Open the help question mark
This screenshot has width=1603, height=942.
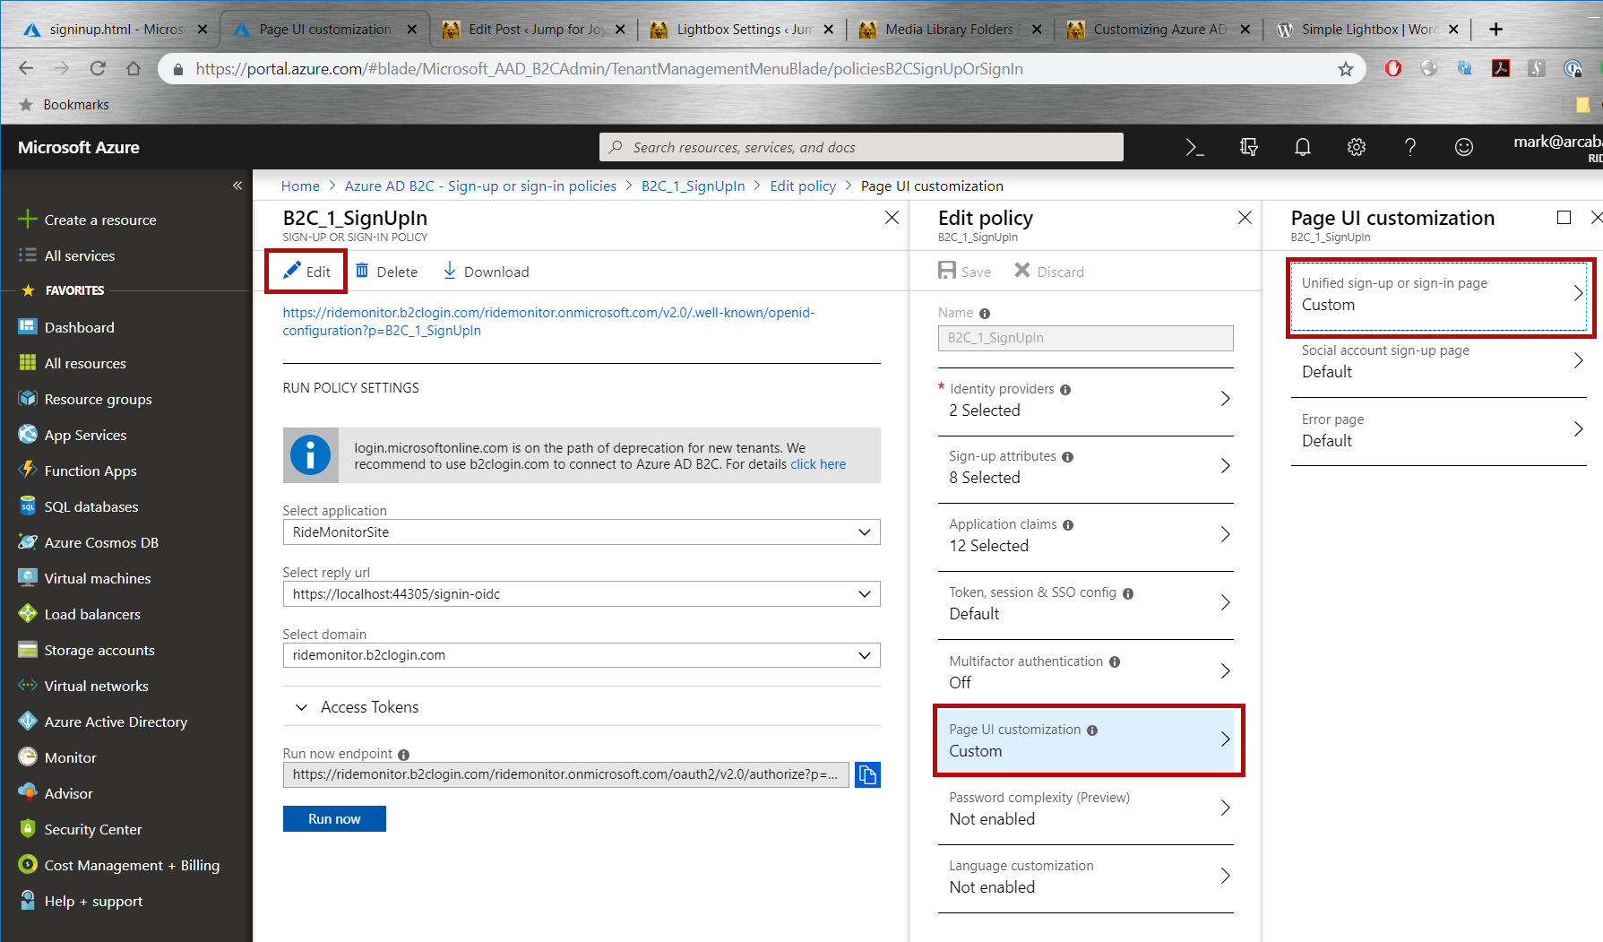(1410, 147)
